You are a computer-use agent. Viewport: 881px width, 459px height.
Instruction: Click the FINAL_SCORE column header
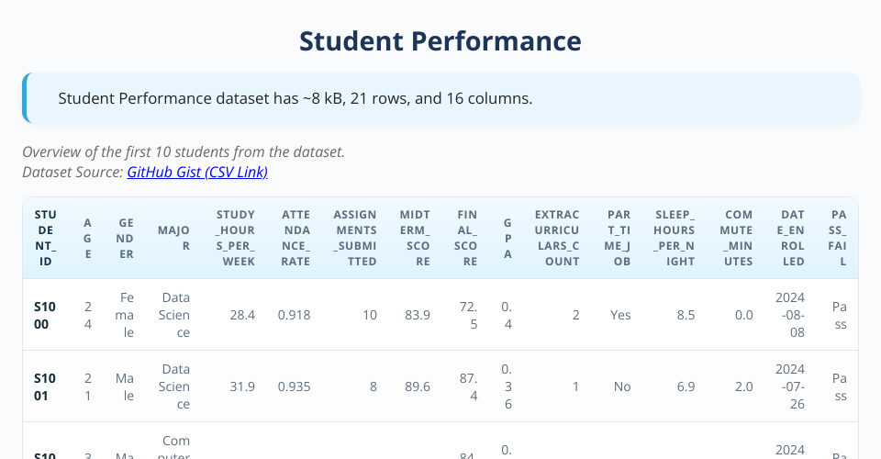(x=468, y=238)
